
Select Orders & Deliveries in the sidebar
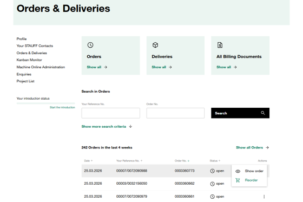(32, 53)
